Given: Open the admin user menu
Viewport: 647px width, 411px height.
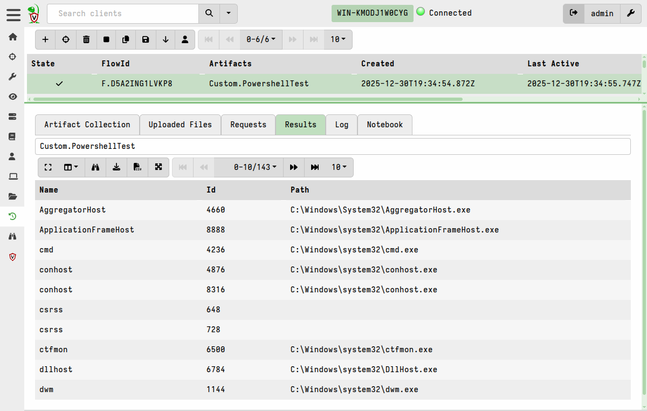Looking at the screenshot, I should click(x=602, y=13).
